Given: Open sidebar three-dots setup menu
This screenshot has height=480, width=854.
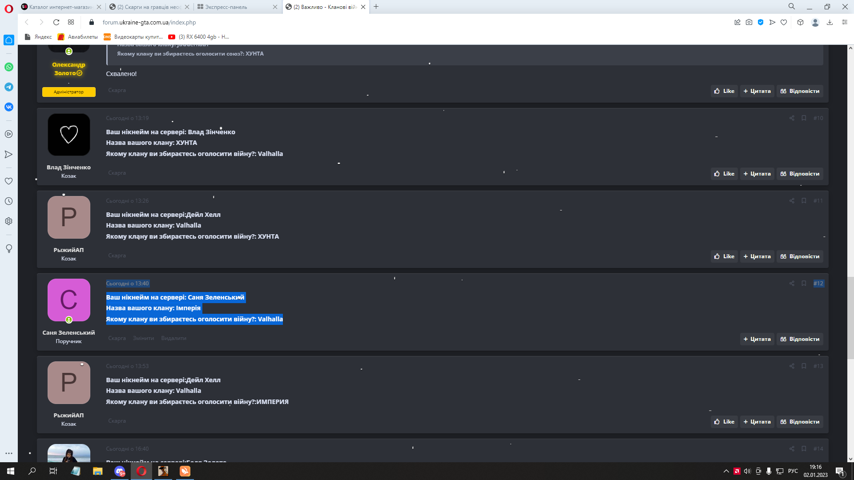Looking at the screenshot, I should [x=9, y=453].
